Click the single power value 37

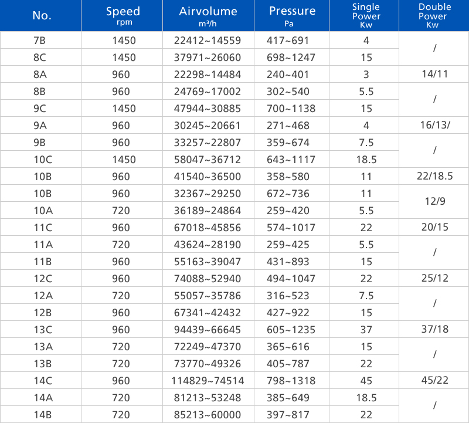(x=366, y=330)
